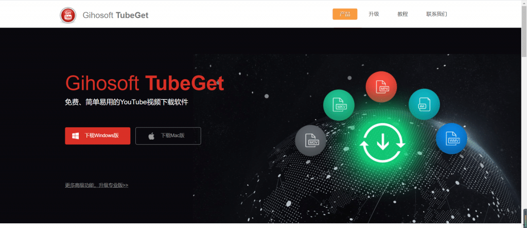Click the 免费、简单易用的YouTube视频下载软件 tagline

coord(127,102)
